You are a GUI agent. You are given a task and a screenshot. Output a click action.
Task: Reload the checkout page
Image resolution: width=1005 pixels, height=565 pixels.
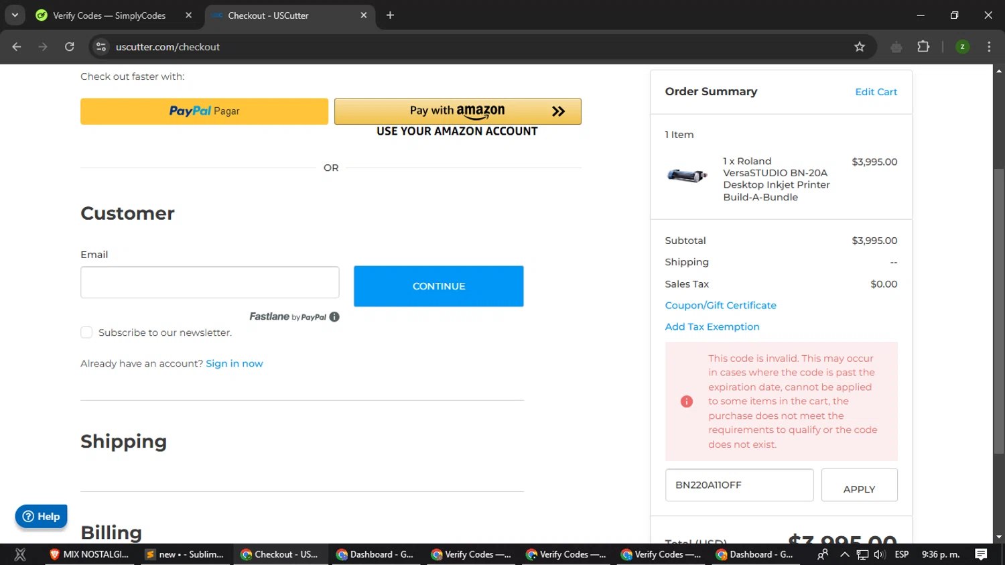[x=70, y=47]
